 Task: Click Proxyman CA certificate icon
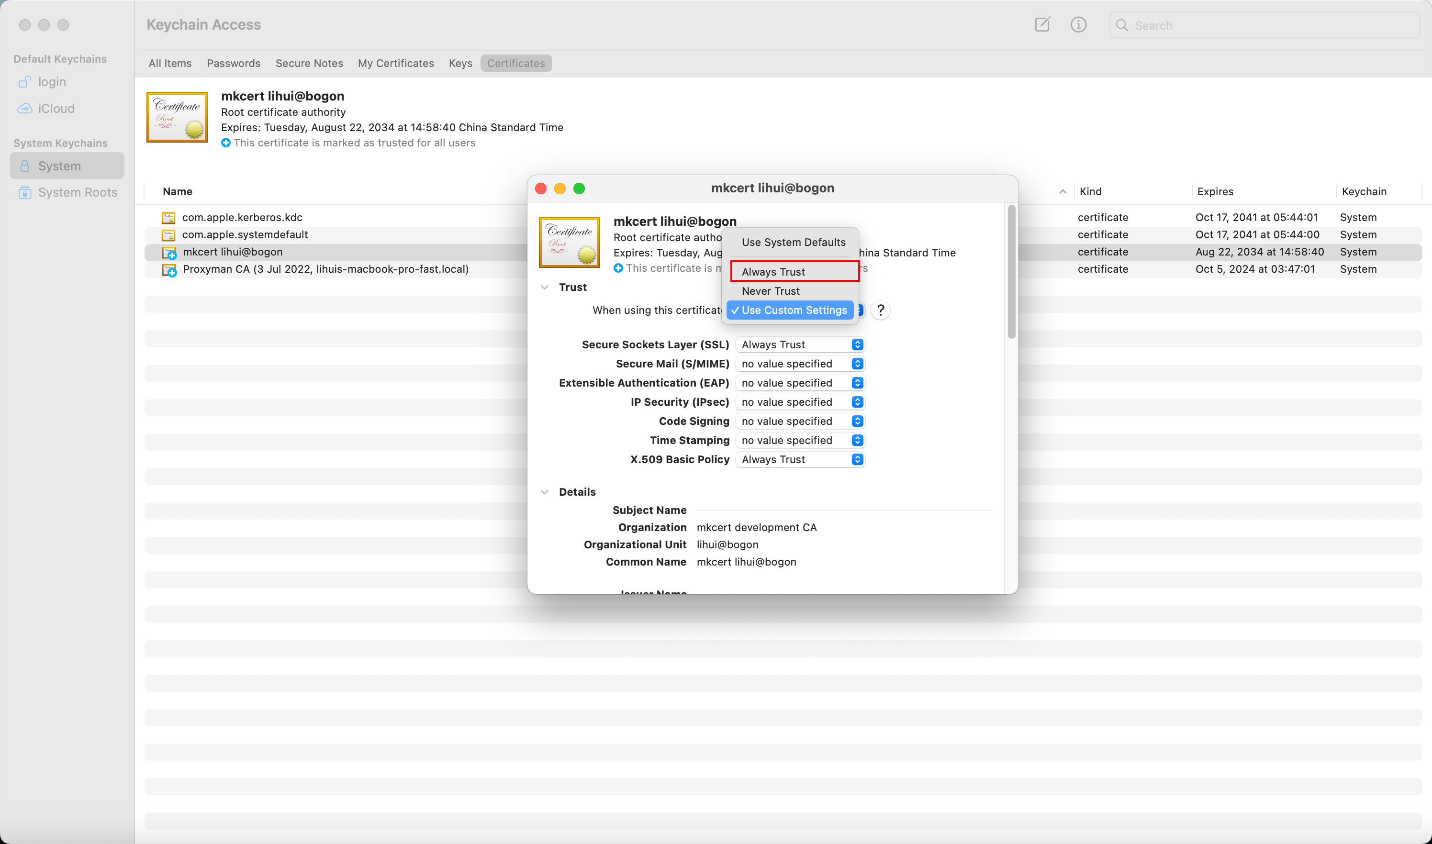click(x=169, y=269)
